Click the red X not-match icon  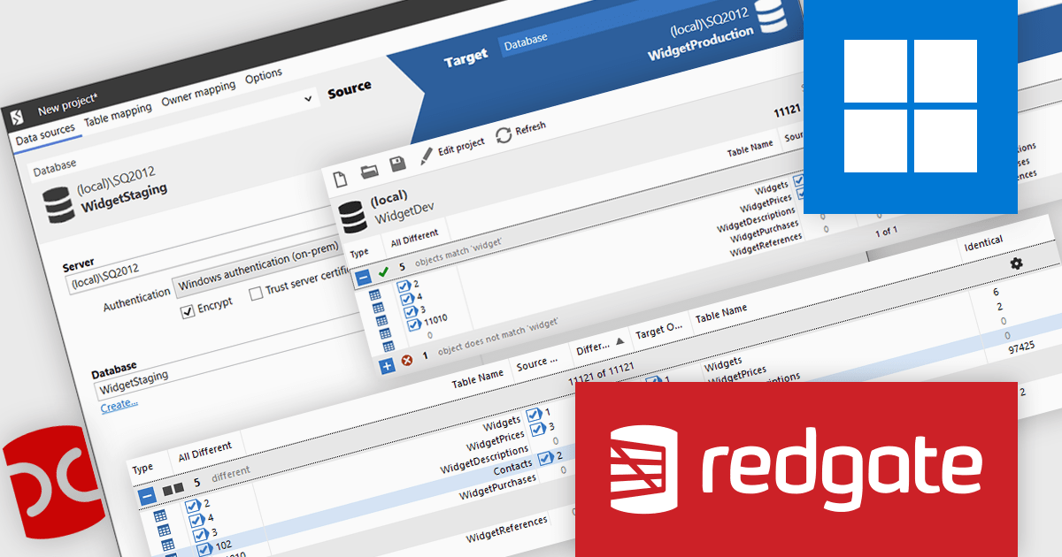point(406,360)
